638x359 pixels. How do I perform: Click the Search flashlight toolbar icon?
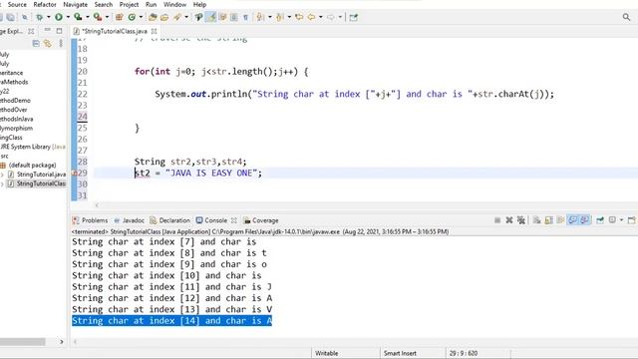click(177, 17)
